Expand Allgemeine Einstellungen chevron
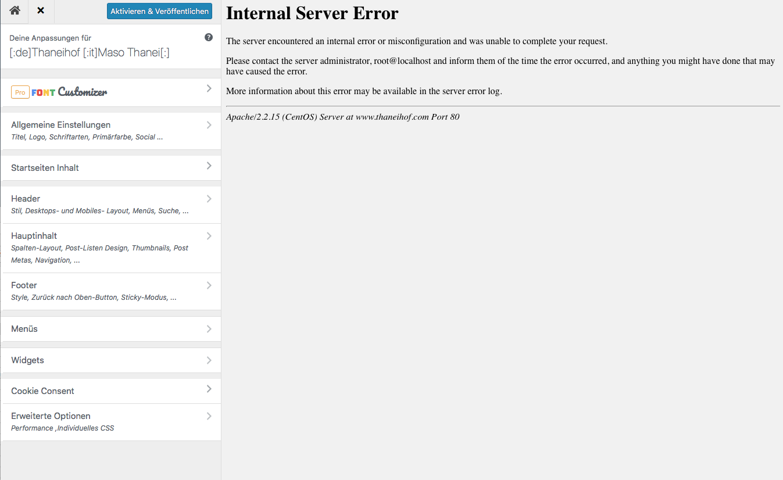This screenshot has height=480, width=783. point(209,125)
